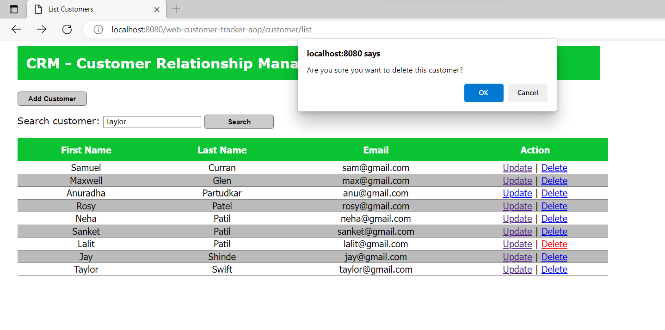Image resolution: width=665 pixels, height=330 pixels.
Task: Click the Swift last name cell
Action: point(222,269)
